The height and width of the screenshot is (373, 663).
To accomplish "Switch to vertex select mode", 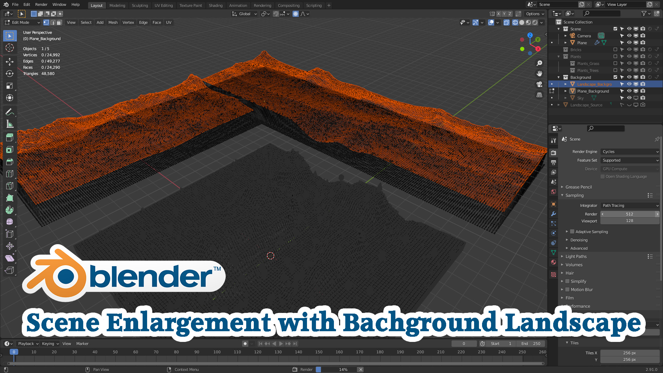I will (46, 22).
